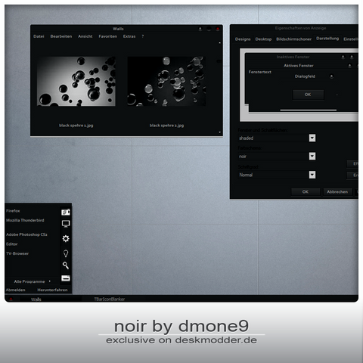Select the Desktop tab

263,39
